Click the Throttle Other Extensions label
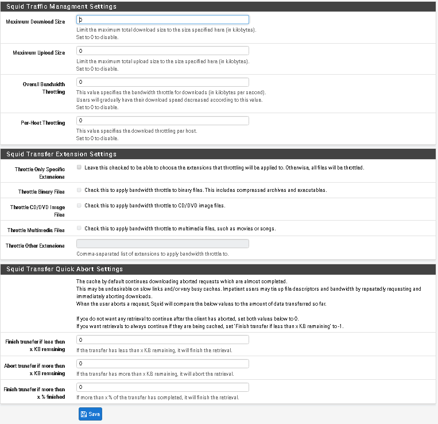The height and width of the screenshot is (424, 438). pos(35,246)
